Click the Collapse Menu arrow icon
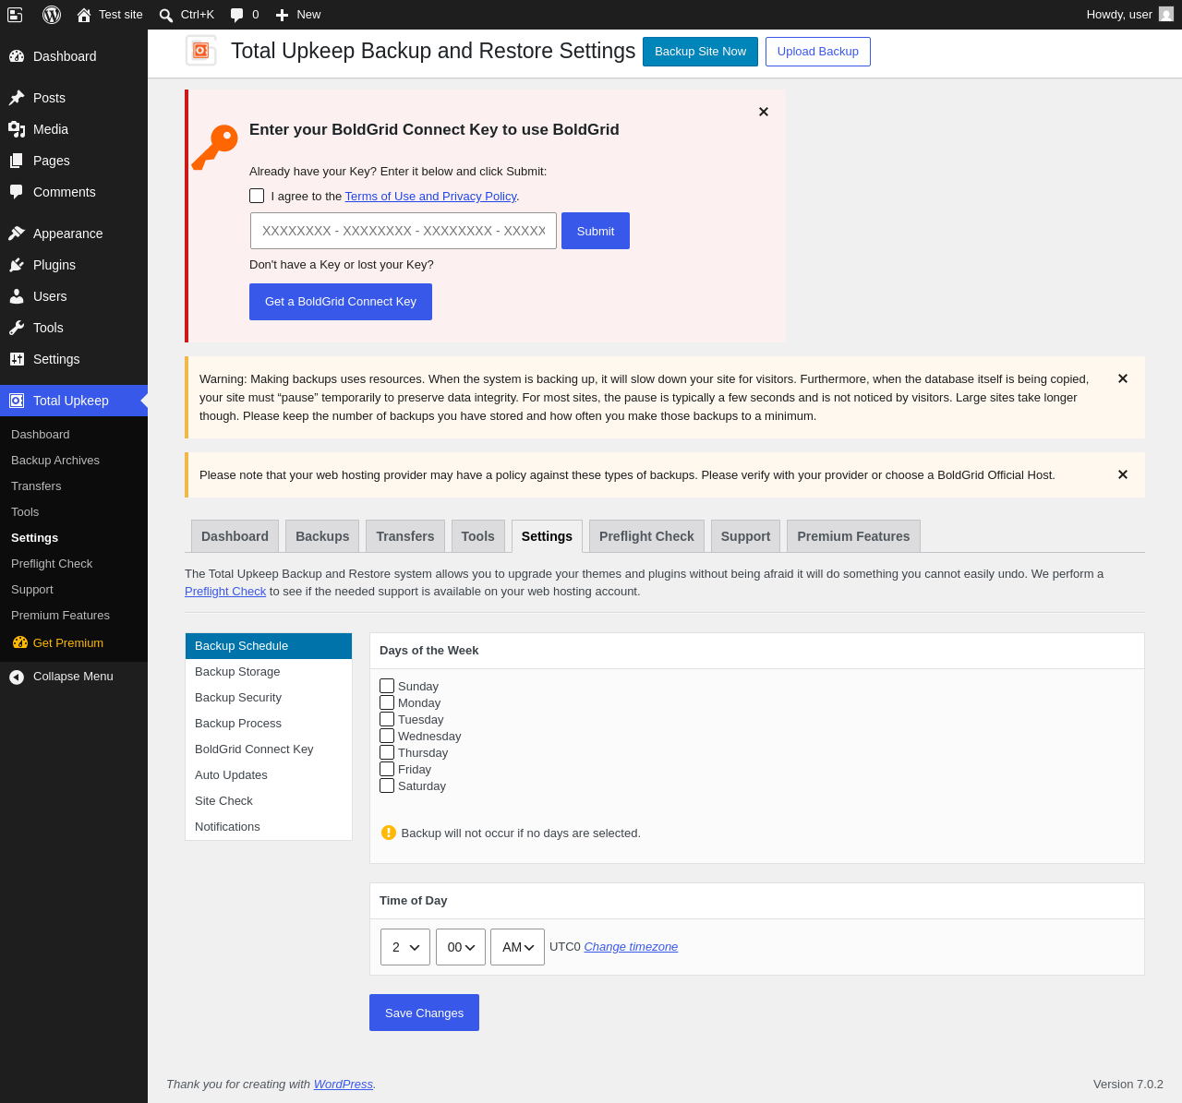 pyautogui.click(x=17, y=677)
